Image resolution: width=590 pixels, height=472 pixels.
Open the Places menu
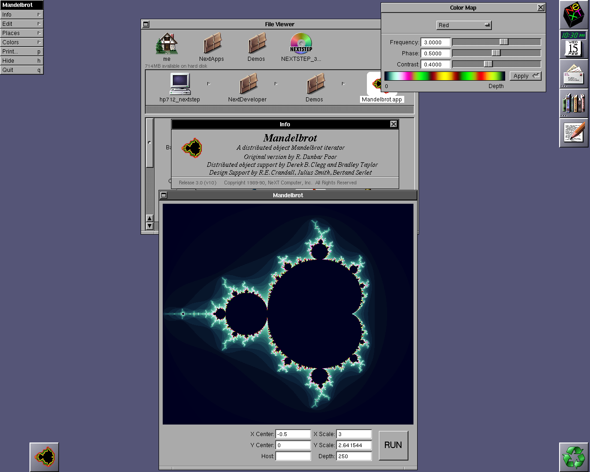22,33
